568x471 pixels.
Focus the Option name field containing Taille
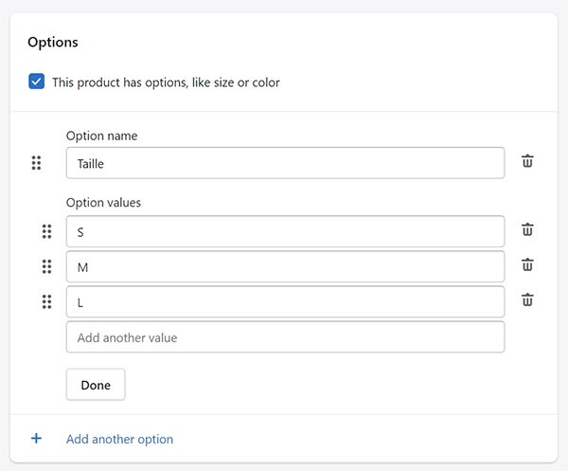pos(286,163)
